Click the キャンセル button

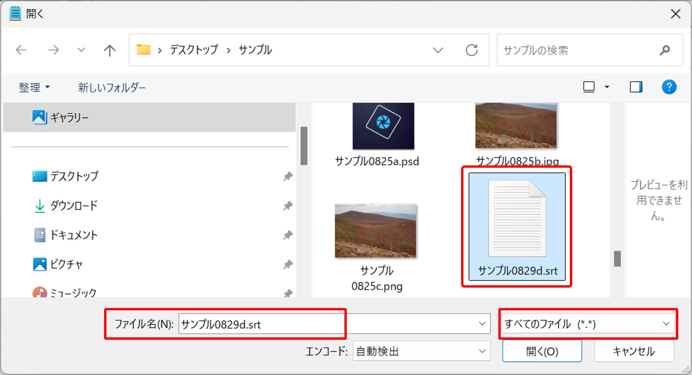pyautogui.click(x=634, y=351)
